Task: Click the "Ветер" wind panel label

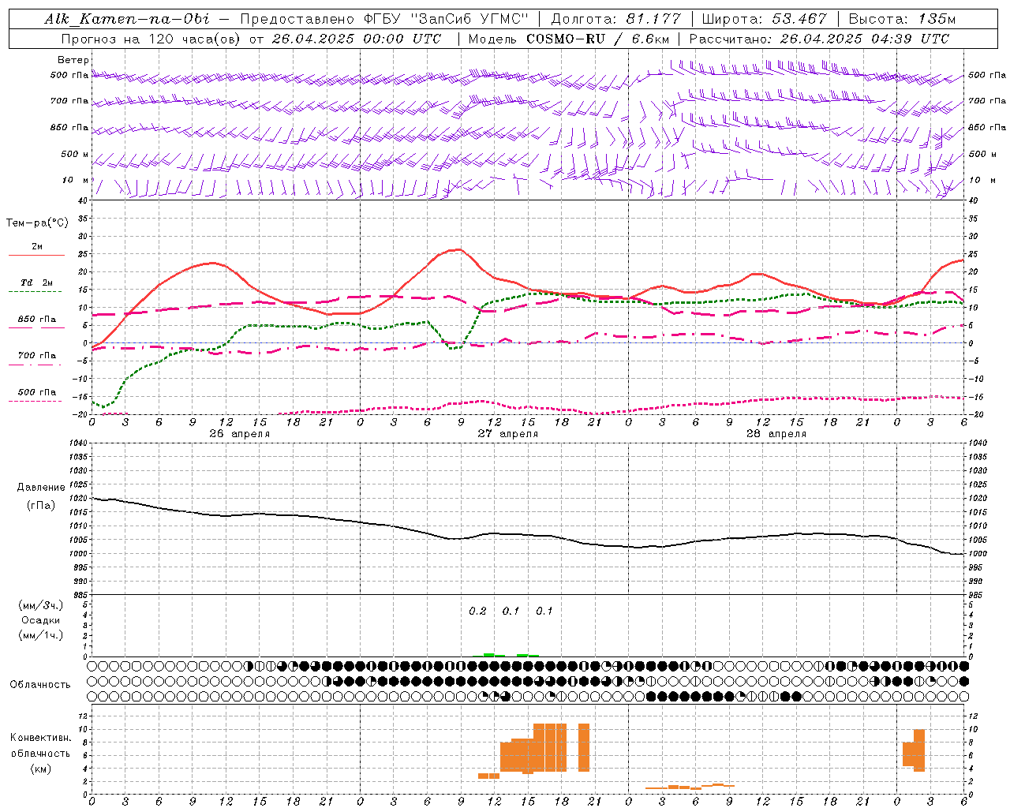Action: [73, 60]
